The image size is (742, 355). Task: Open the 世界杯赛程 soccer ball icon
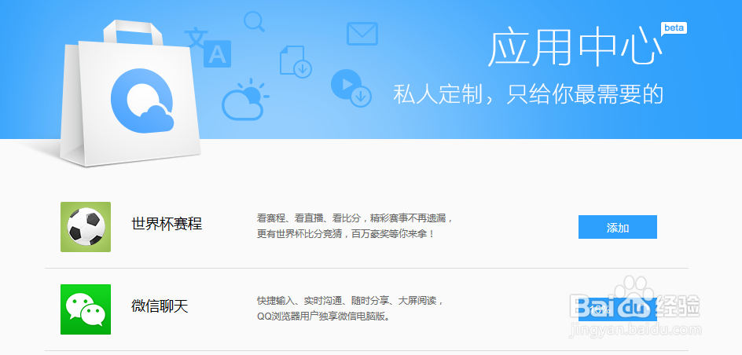[x=86, y=227]
